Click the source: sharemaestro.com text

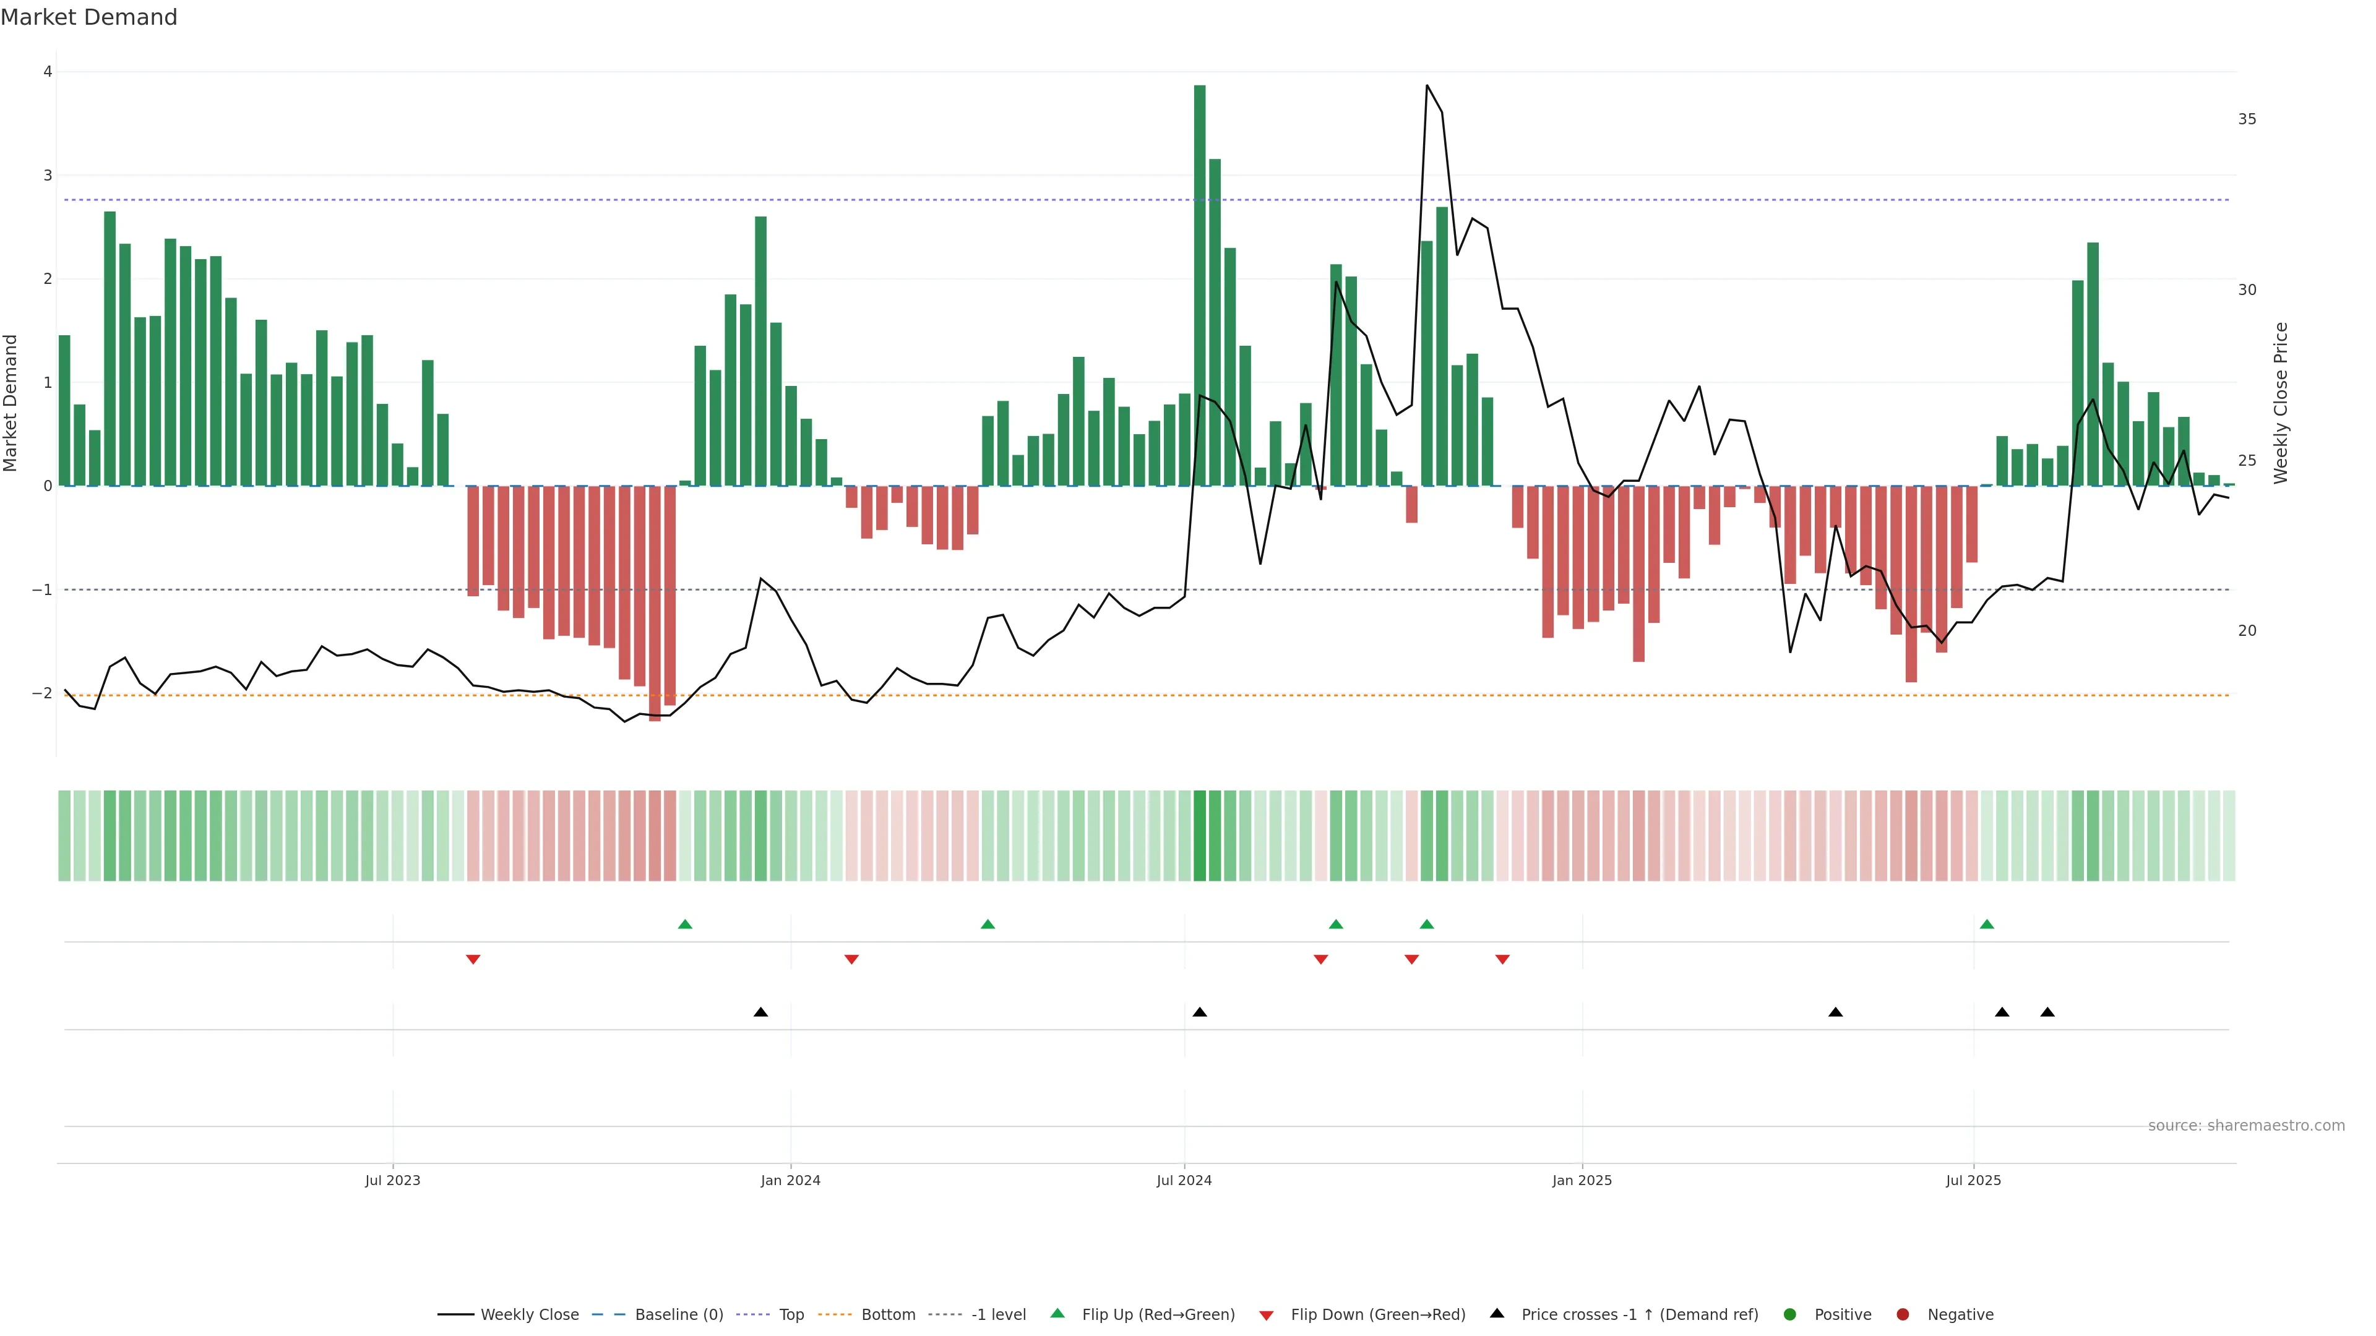pos(2246,1126)
